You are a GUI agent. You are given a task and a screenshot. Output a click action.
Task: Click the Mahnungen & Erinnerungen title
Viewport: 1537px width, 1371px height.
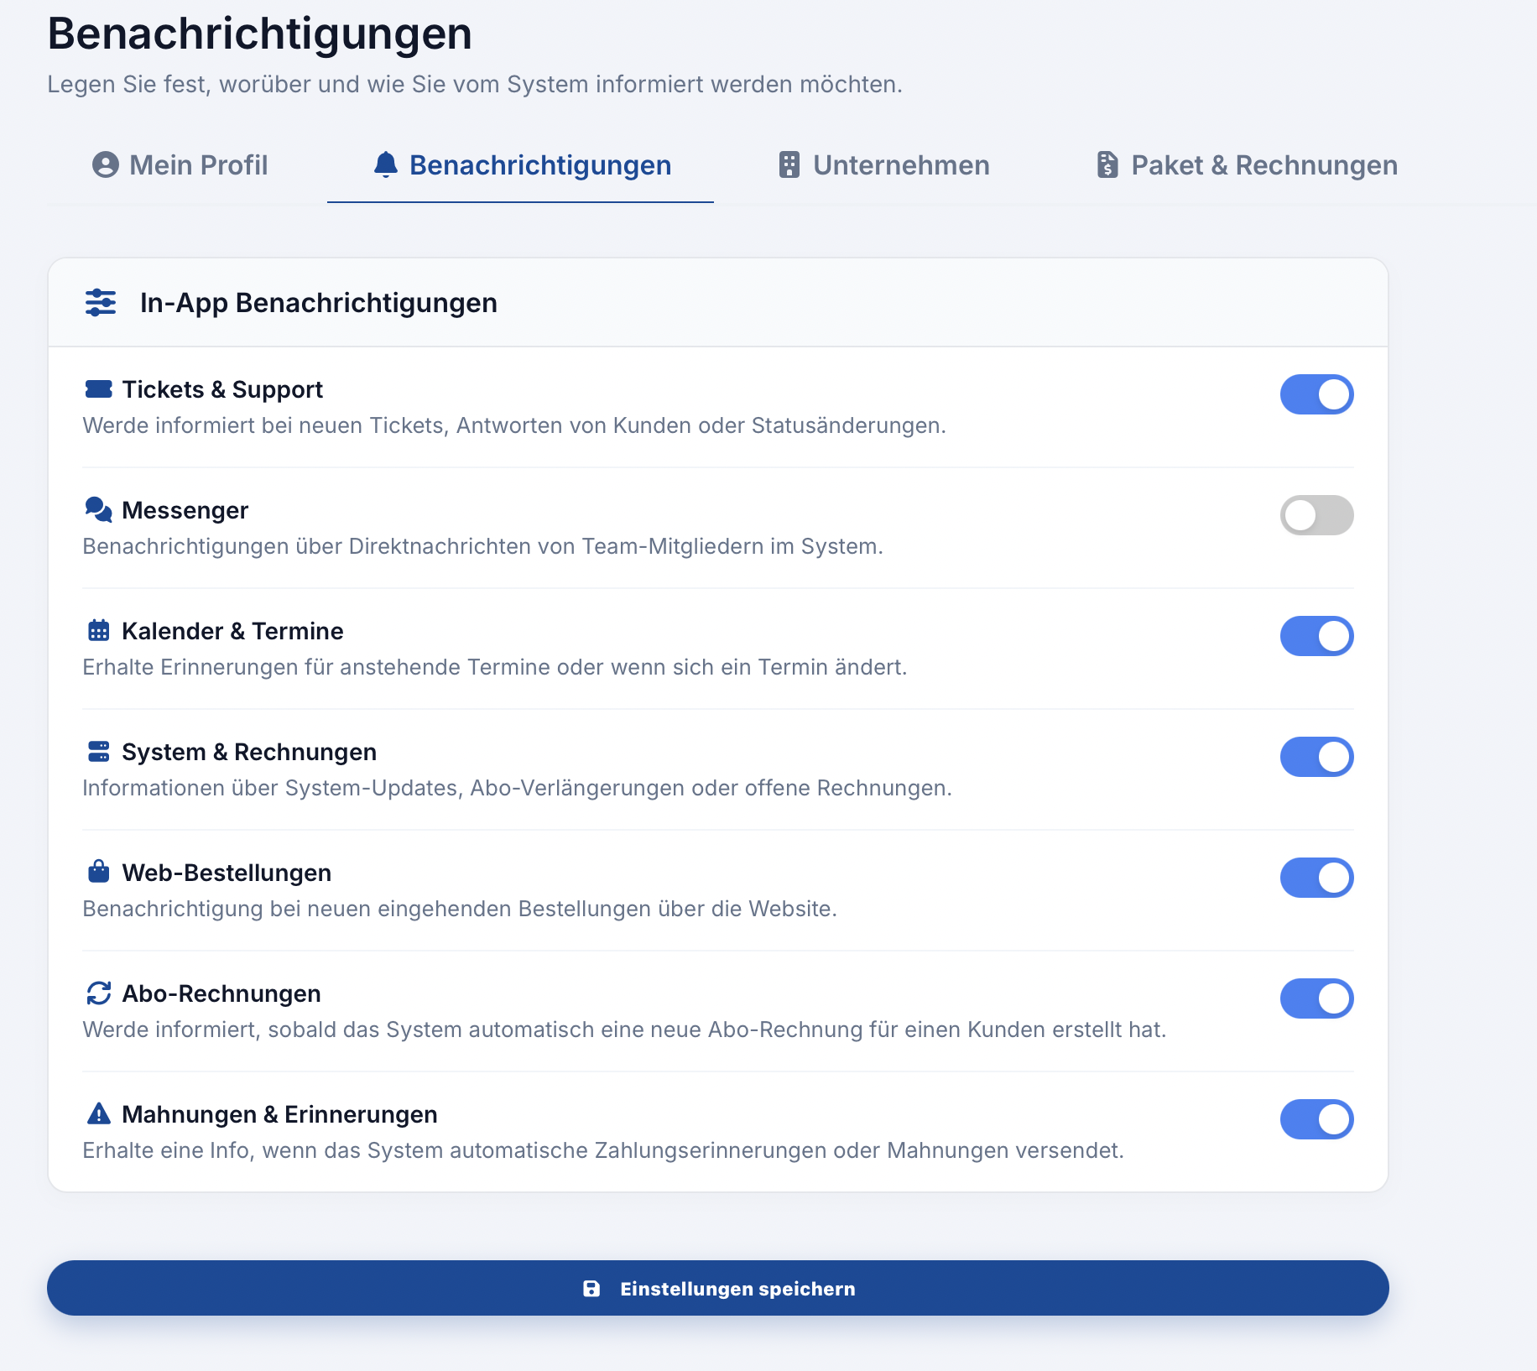pos(279,1114)
